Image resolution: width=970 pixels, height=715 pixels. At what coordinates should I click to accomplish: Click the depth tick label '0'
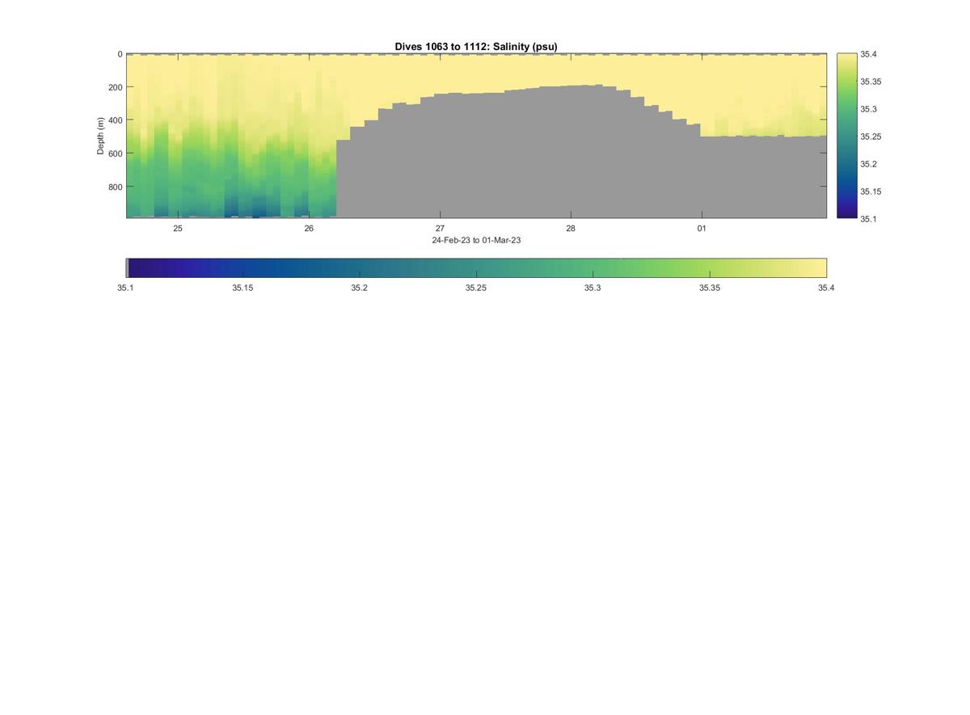point(120,54)
